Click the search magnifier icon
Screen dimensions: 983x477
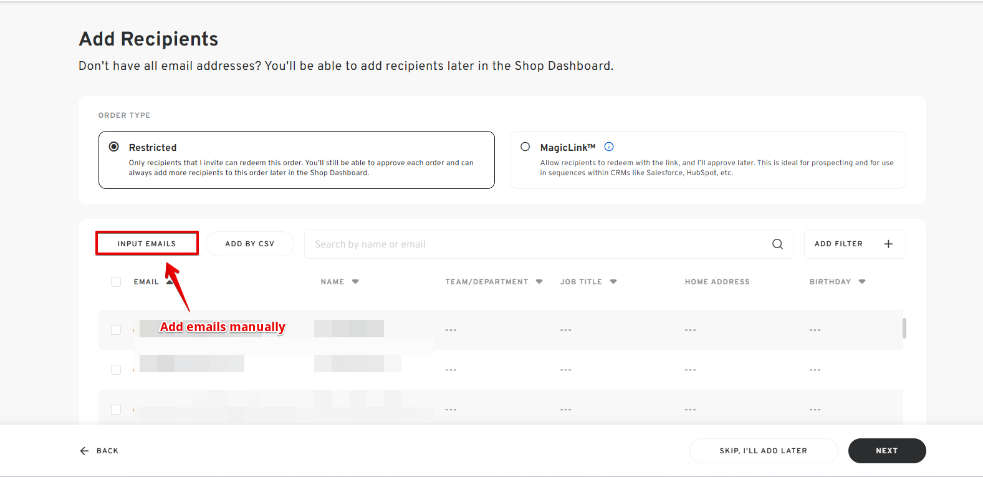click(777, 244)
